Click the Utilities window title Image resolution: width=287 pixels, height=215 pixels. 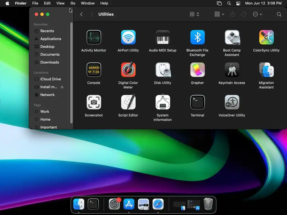coord(106,14)
